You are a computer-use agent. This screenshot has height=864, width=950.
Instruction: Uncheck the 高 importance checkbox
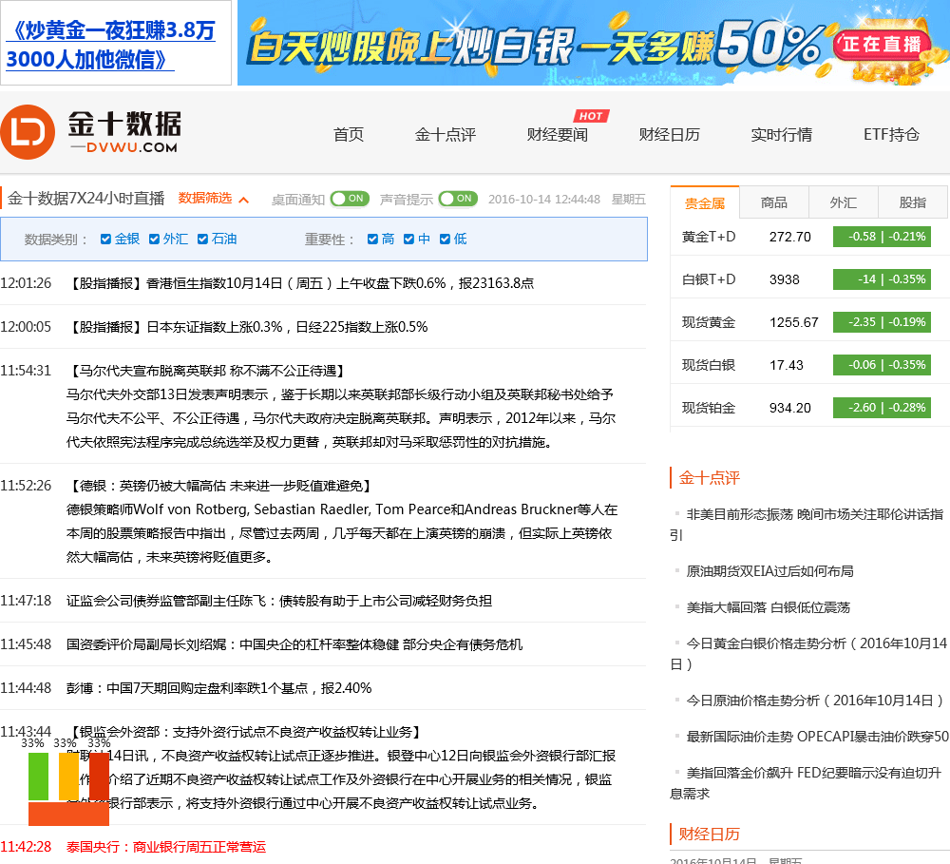click(373, 240)
